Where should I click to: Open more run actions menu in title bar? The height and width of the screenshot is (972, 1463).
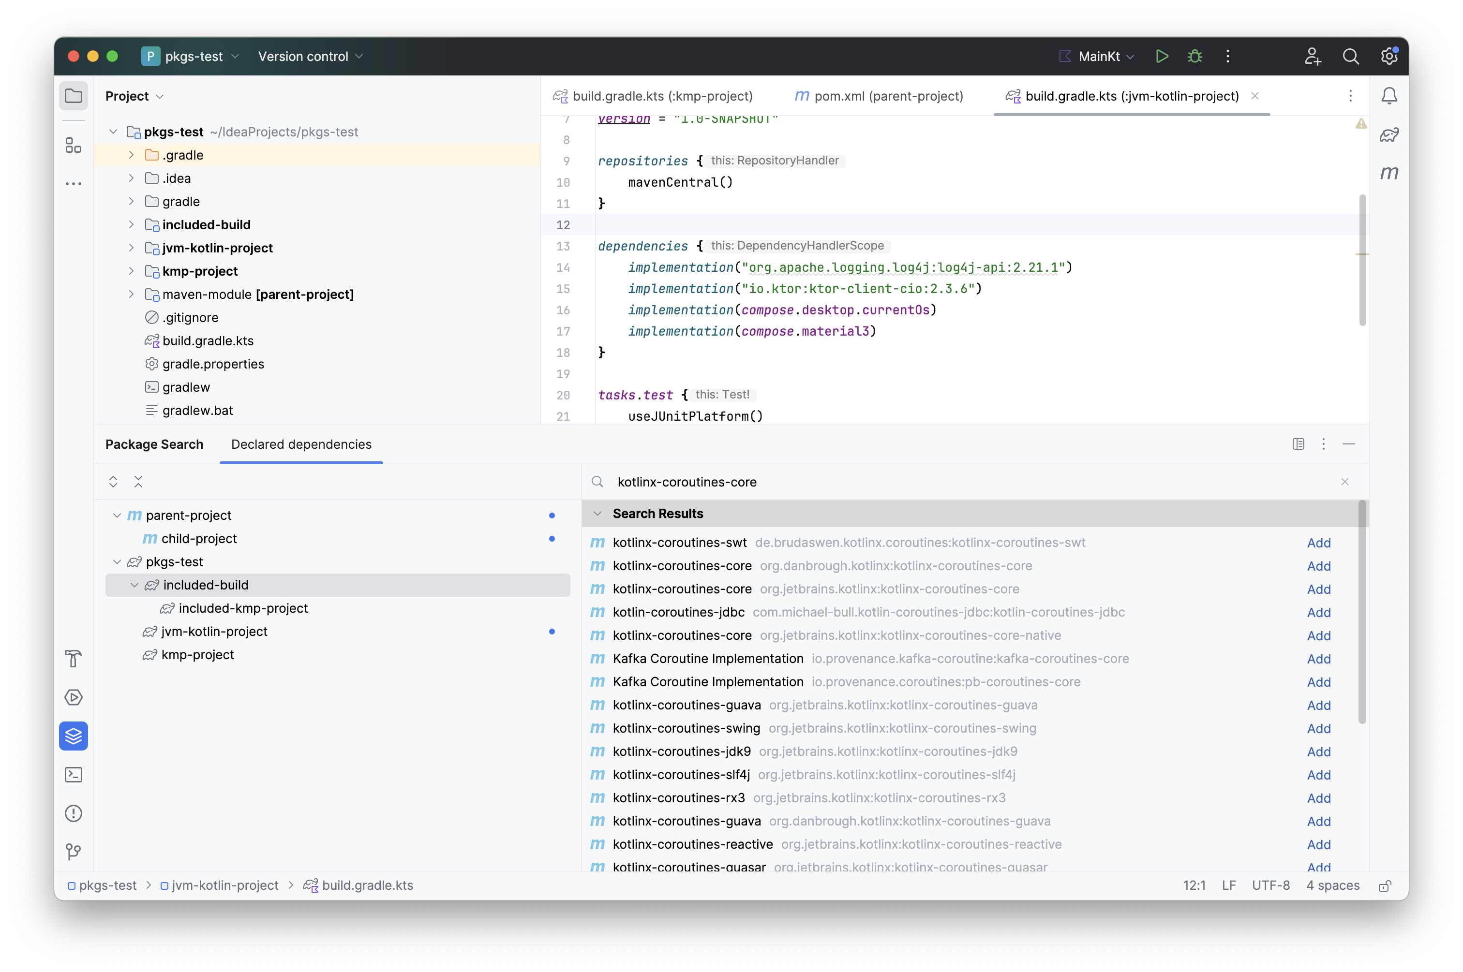(x=1227, y=57)
